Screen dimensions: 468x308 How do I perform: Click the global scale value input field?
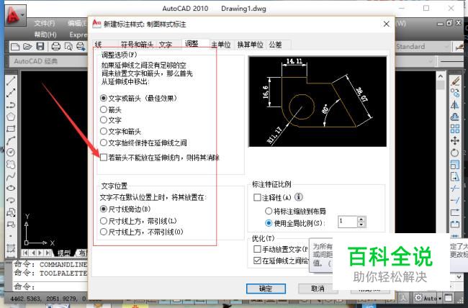[348, 222]
